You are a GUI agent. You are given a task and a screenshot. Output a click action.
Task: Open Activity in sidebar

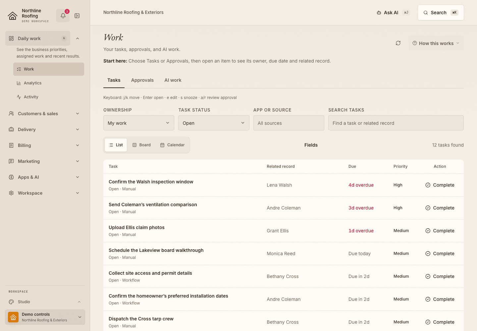pyautogui.click(x=49, y=97)
